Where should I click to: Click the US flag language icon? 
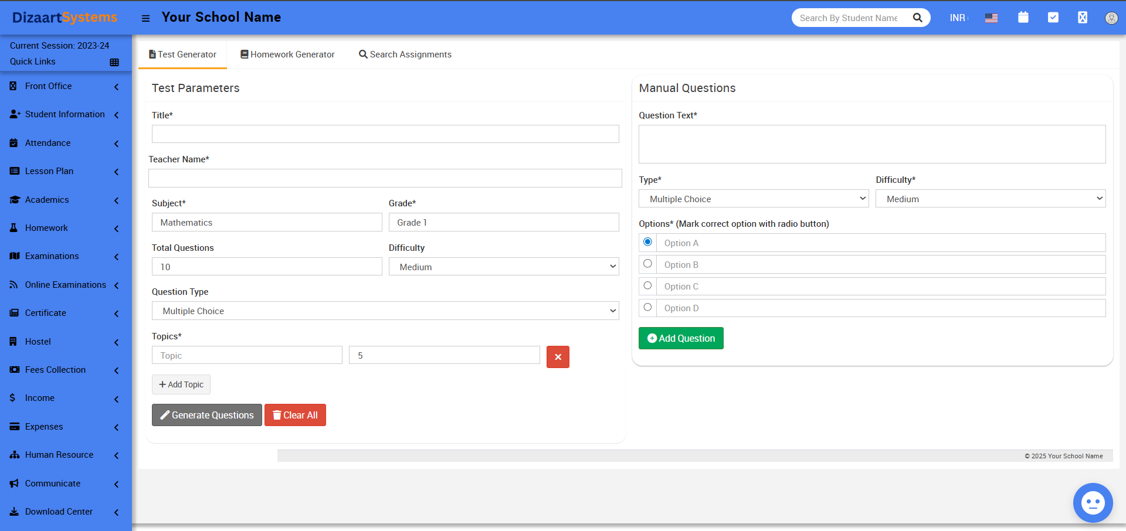(x=991, y=18)
